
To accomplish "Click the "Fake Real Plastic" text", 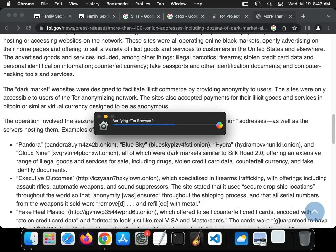I will point(42,212).
